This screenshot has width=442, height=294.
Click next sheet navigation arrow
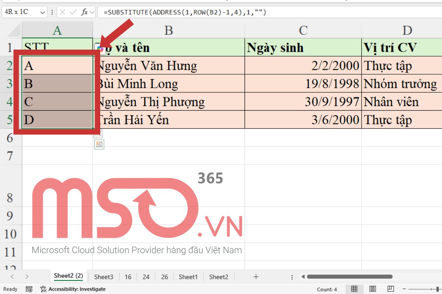click(x=27, y=277)
